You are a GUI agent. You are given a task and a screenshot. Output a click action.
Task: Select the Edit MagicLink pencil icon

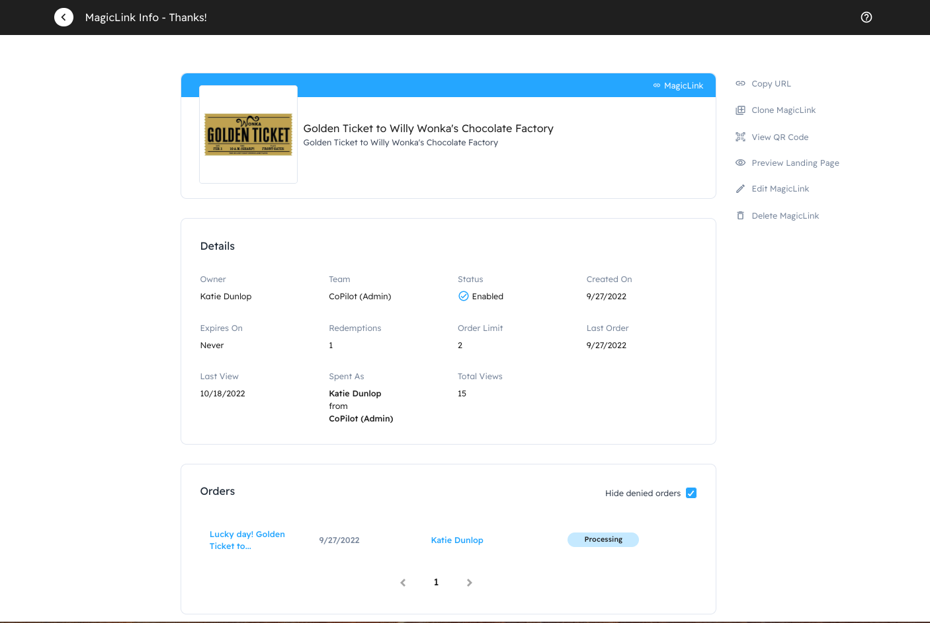pos(740,188)
